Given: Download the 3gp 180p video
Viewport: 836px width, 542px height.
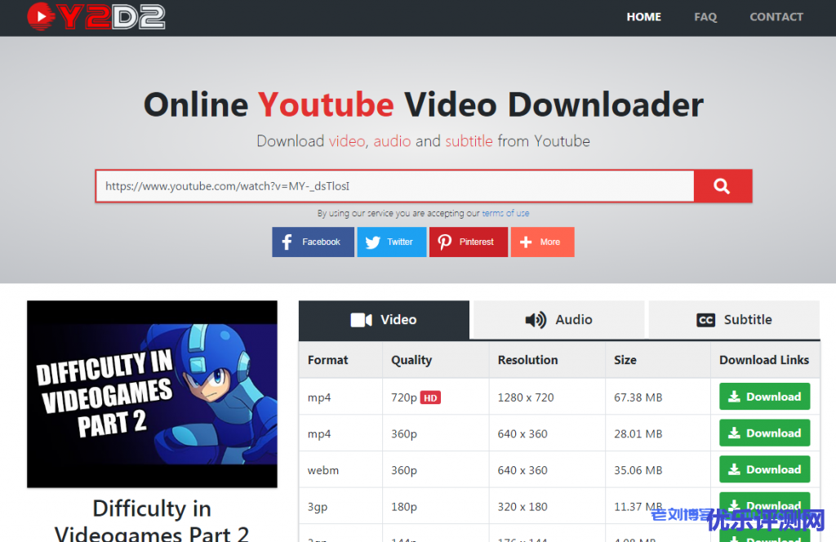Looking at the screenshot, I should [764, 504].
